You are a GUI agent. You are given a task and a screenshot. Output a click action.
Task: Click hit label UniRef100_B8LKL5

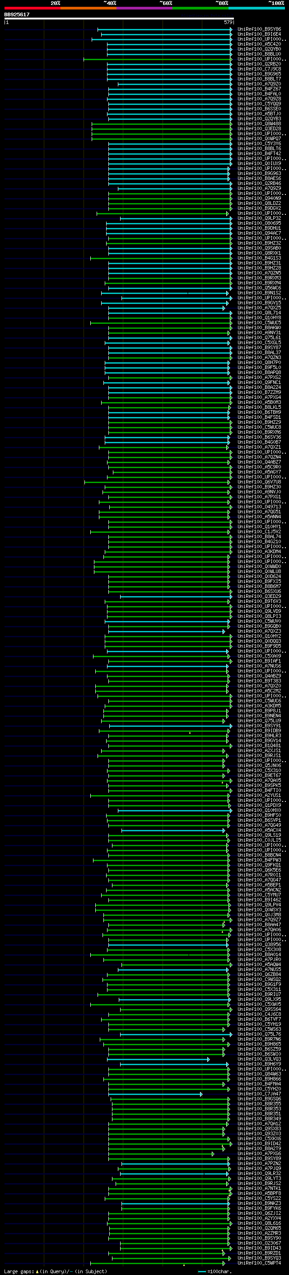(x=259, y=408)
